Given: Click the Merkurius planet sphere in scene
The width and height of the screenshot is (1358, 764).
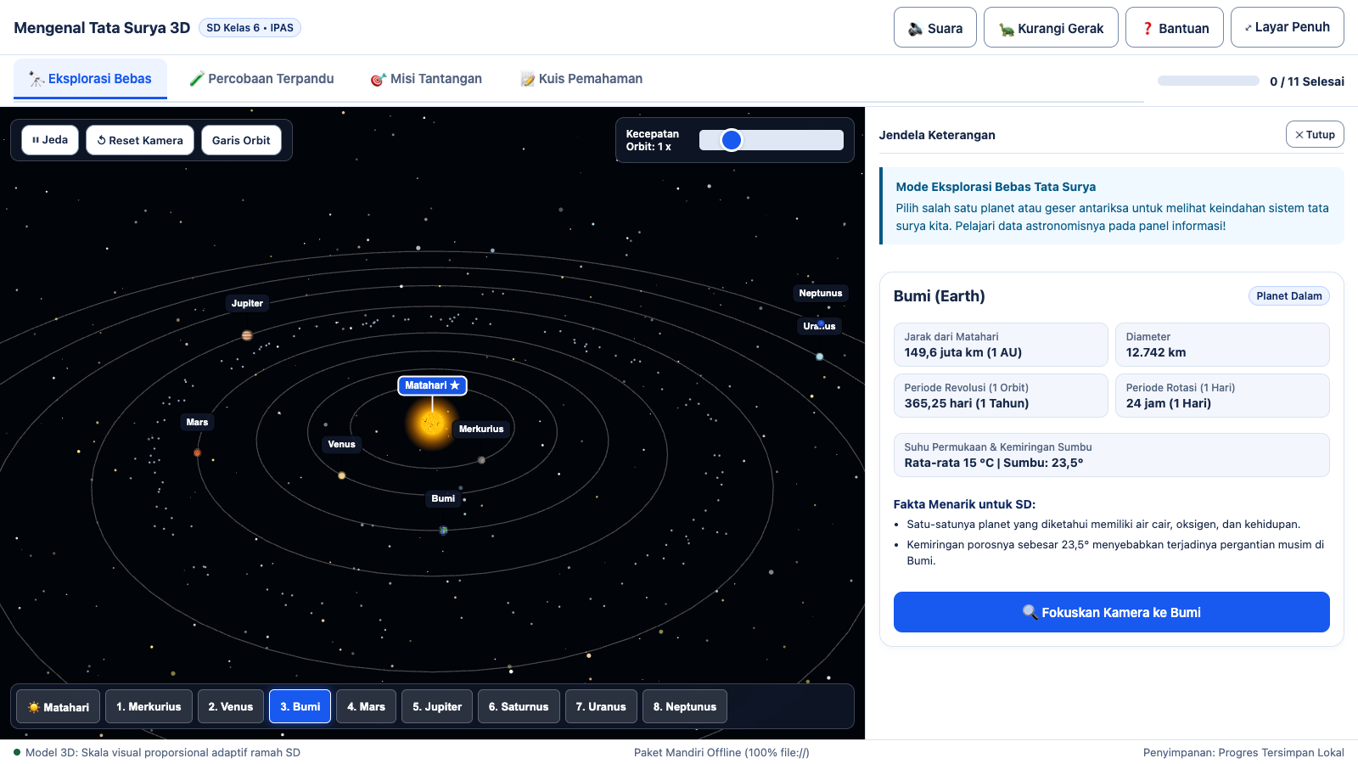Looking at the screenshot, I should pyautogui.click(x=481, y=460).
